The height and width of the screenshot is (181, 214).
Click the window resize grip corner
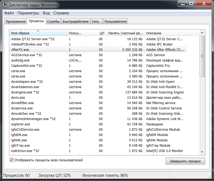tap(210, 176)
